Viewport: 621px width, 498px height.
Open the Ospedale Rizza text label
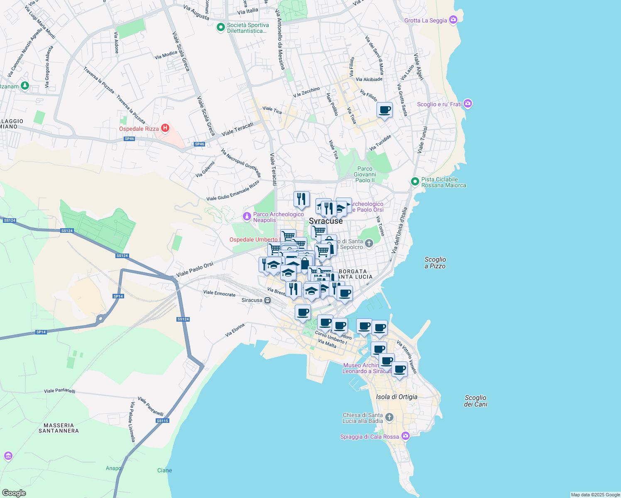(139, 129)
